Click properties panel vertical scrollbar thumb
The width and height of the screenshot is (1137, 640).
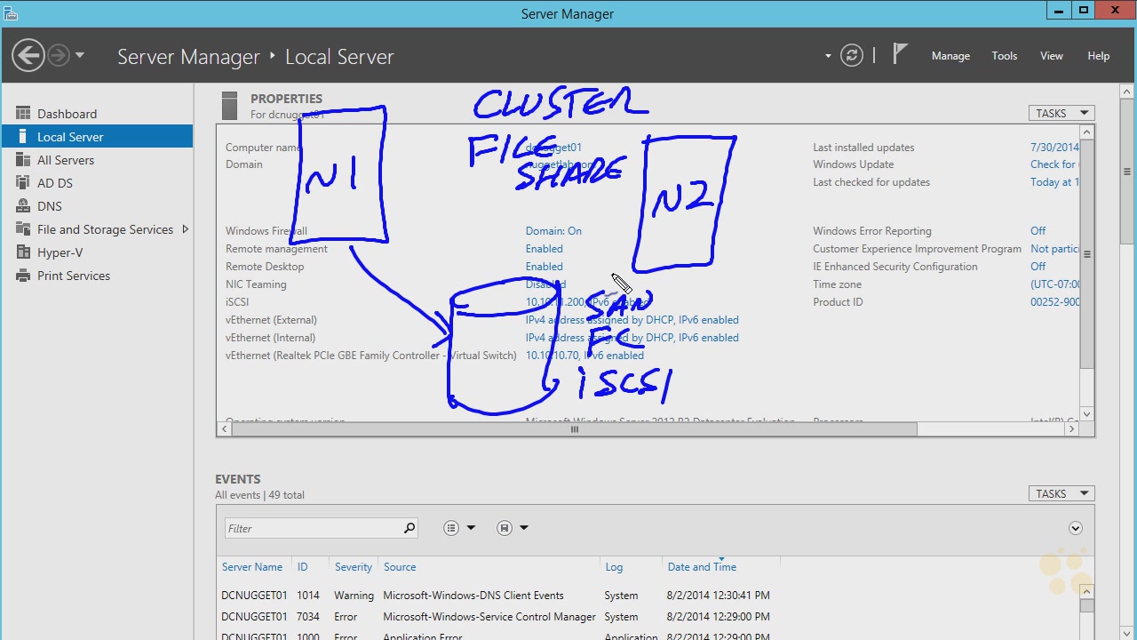coord(1087,253)
